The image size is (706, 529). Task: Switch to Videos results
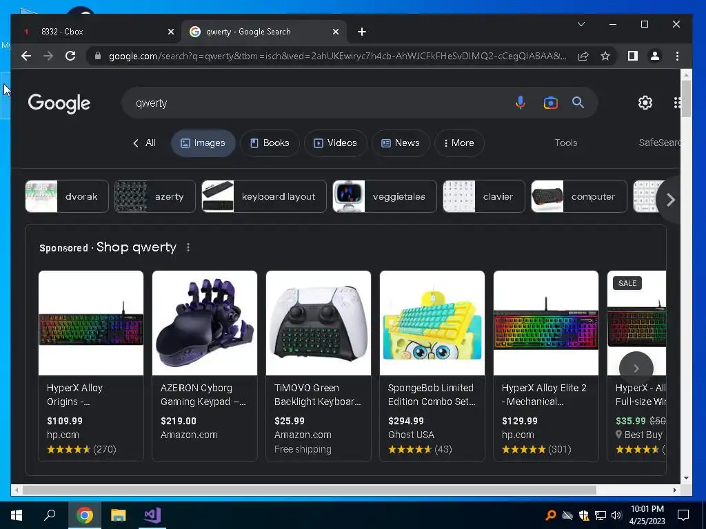pyautogui.click(x=336, y=143)
